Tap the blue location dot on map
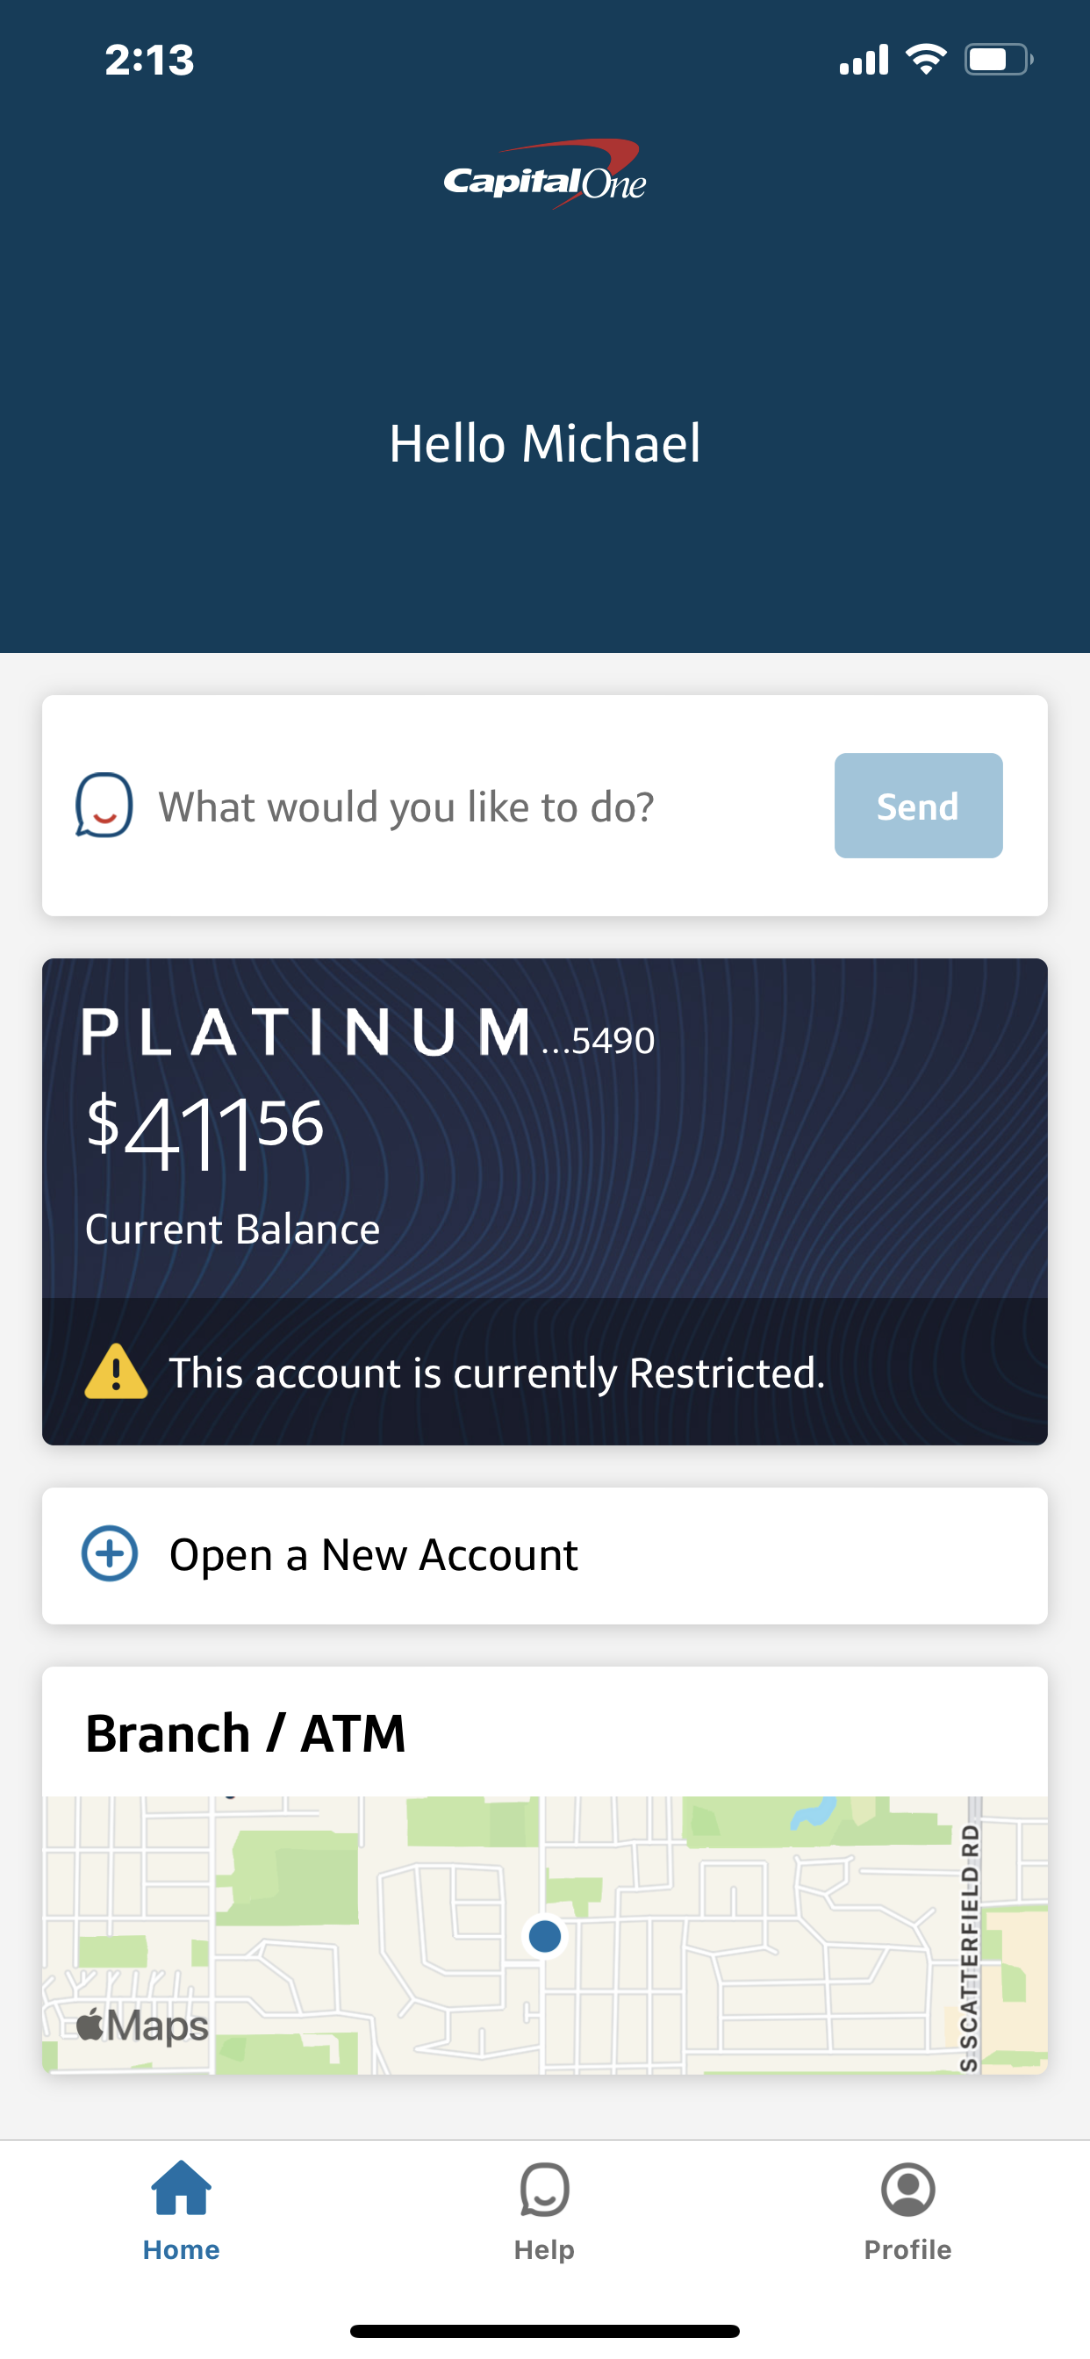 click(545, 1936)
